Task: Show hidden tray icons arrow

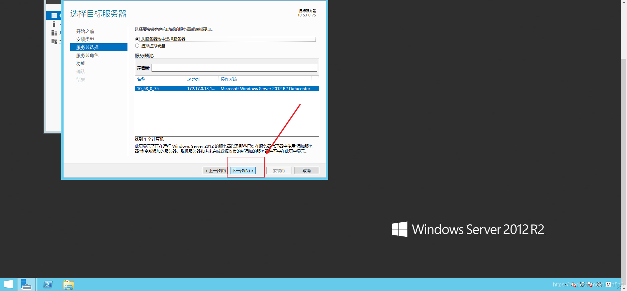Action: click(x=565, y=285)
